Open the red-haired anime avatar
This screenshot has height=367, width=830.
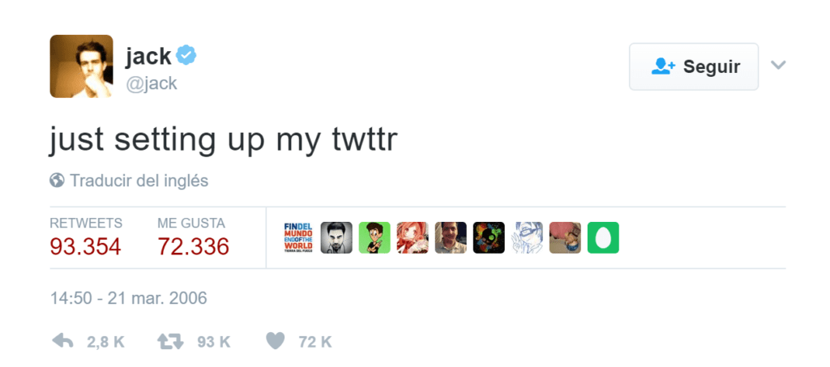click(413, 237)
